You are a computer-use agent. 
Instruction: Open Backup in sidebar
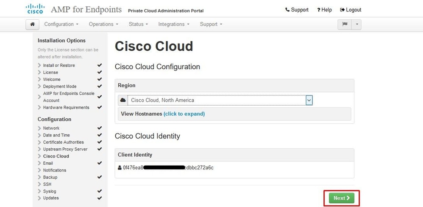pos(50,177)
